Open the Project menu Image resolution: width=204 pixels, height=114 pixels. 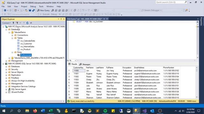pos(24,6)
